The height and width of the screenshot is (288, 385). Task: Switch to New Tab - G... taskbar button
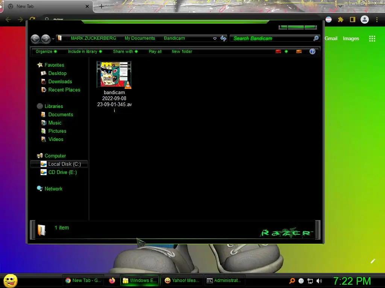coord(83,280)
